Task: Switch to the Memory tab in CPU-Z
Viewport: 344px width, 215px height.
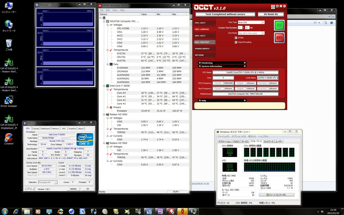Action: point(55,129)
